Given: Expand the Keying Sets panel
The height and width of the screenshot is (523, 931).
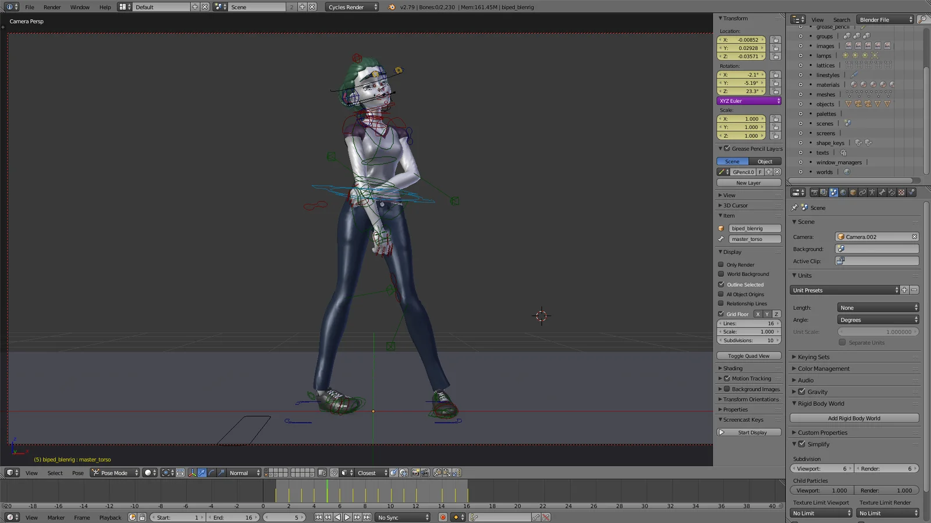Looking at the screenshot, I should 813,357.
